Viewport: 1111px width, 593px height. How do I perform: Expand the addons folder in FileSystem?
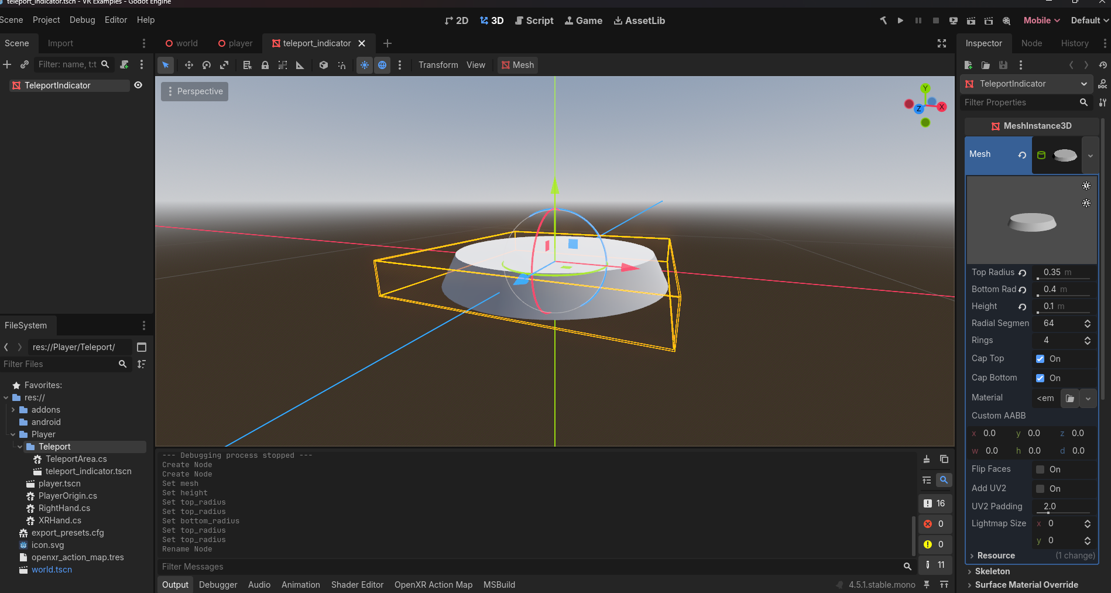(13, 410)
